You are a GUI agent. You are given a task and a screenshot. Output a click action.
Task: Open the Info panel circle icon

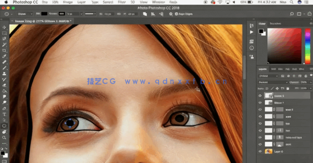(251, 48)
